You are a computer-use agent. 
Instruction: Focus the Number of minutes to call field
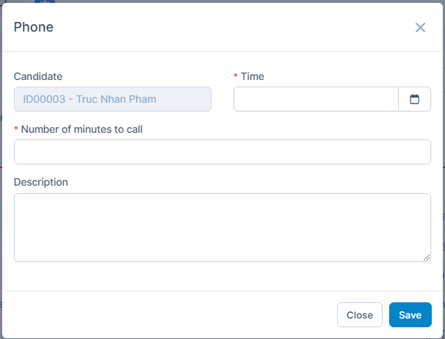point(222,152)
